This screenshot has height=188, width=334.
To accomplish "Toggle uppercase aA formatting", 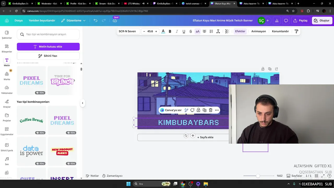I will [x=198, y=31].
